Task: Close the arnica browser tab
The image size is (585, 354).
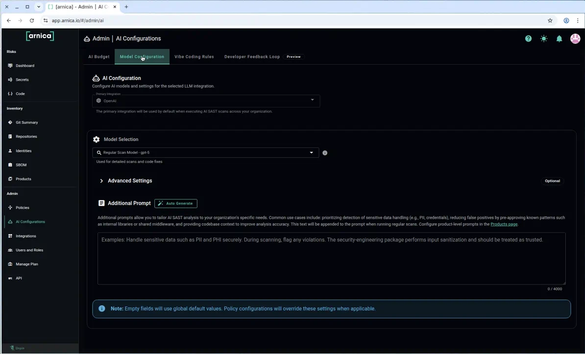Action: (x=115, y=7)
